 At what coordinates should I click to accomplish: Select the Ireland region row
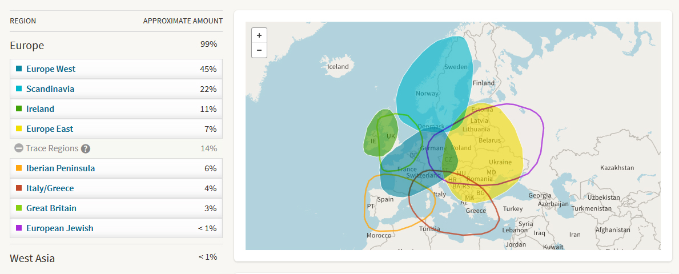pos(40,109)
